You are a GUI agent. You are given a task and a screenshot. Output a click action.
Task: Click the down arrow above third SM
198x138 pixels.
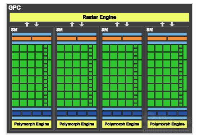(127, 24)
